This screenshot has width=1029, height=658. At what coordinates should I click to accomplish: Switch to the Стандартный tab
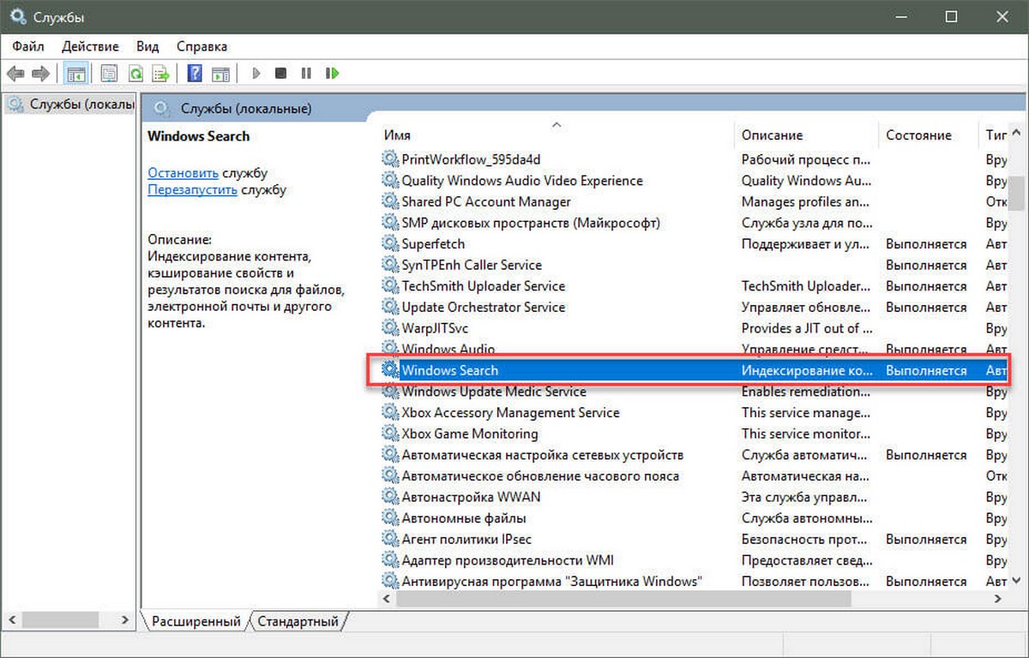click(x=298, y=621)
